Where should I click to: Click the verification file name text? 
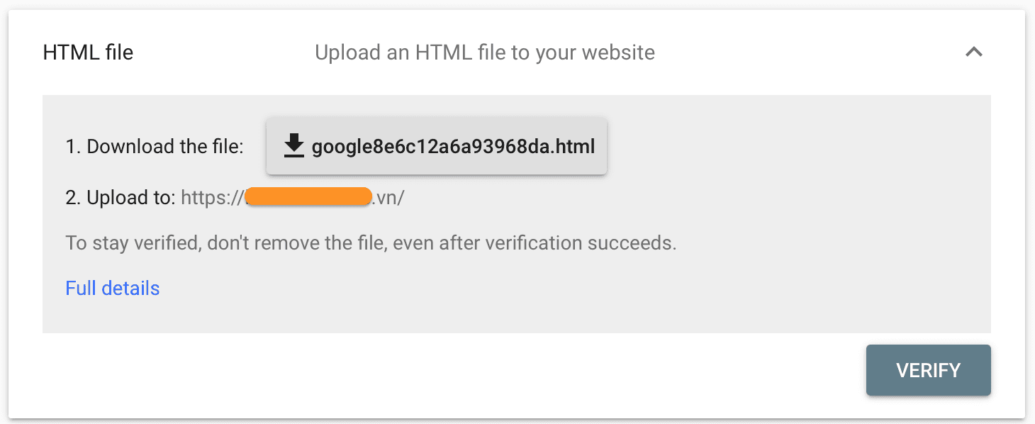click(x=454, y=146)
